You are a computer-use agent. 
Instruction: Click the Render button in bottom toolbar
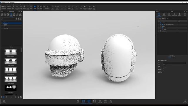click(x=111, y=101)
